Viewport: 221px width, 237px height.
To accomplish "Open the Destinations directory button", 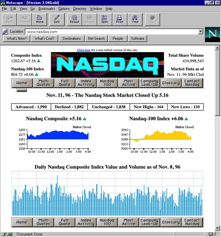I will 72,39.
